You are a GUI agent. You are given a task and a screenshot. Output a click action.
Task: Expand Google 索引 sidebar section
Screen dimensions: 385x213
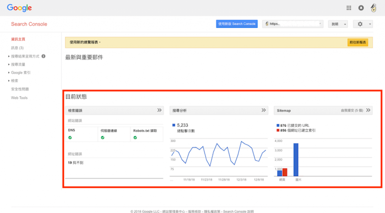click(21, 73)
